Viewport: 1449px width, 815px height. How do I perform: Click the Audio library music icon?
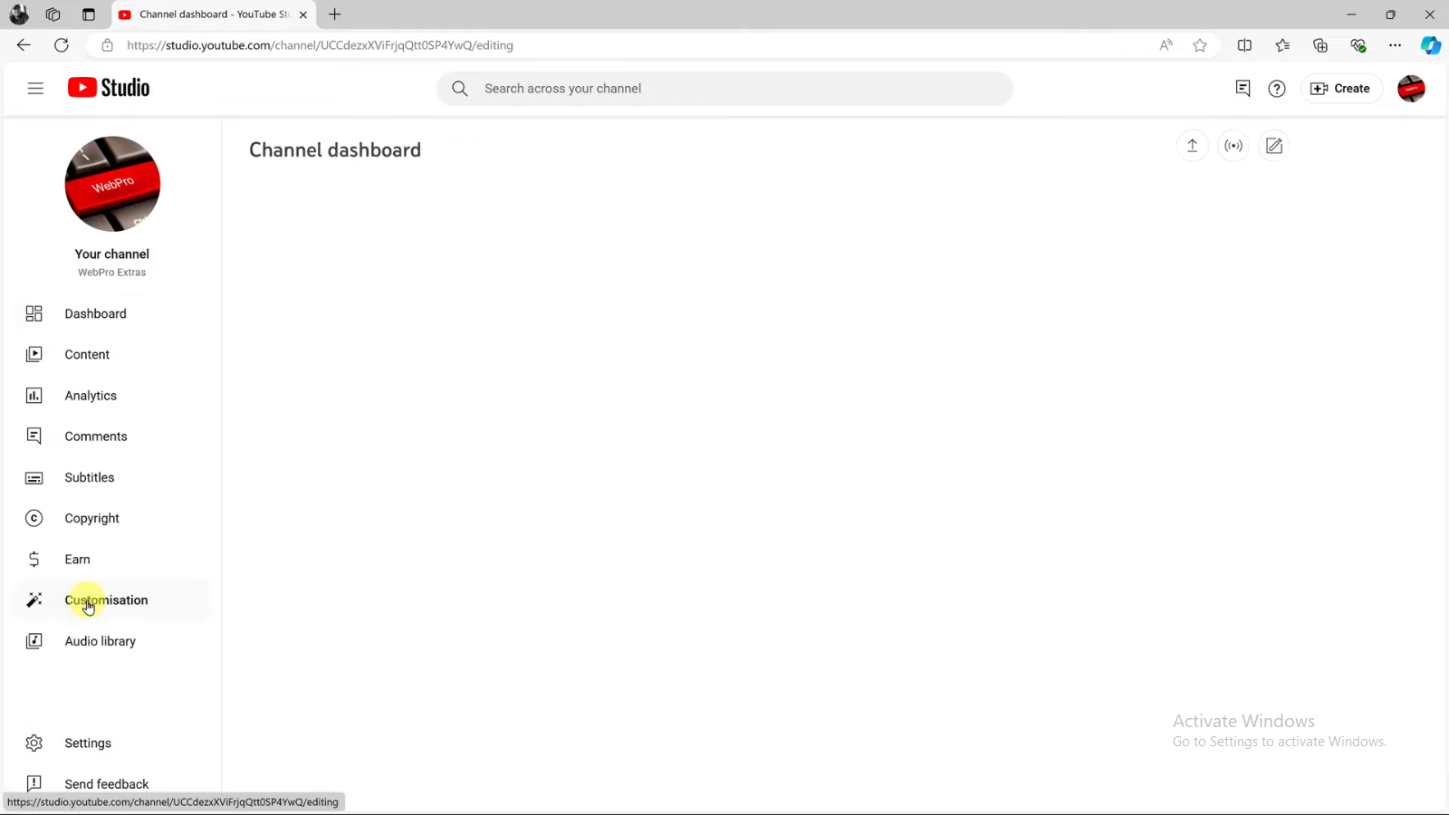point(34,641)
